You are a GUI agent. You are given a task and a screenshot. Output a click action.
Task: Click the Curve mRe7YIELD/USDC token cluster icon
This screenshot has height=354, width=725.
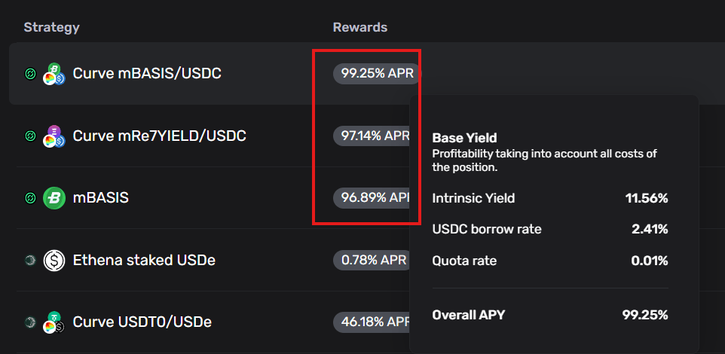coord(54,136)
